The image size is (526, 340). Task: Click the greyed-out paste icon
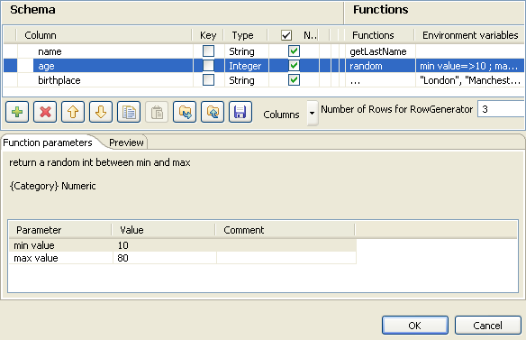157,112
